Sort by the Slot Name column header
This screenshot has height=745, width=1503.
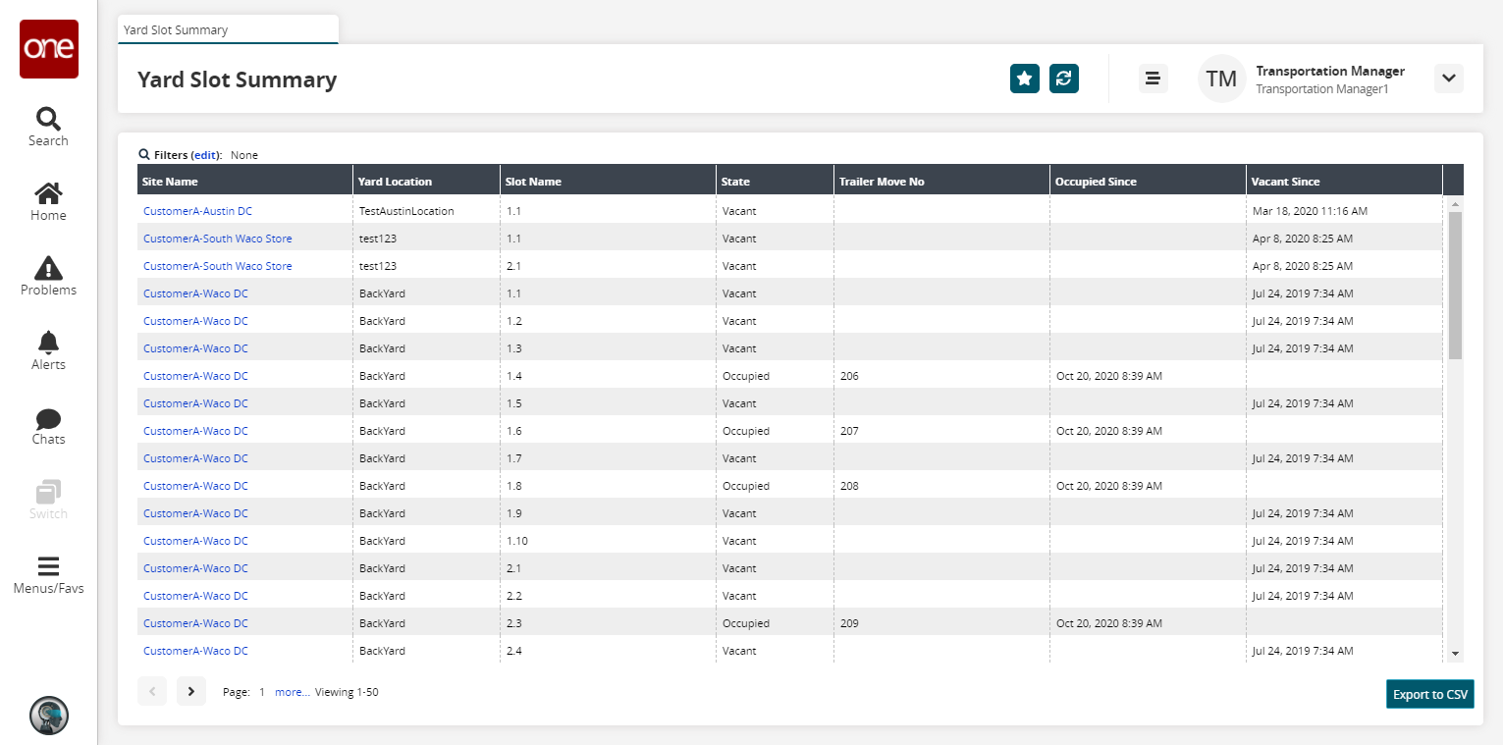[609, 182]
